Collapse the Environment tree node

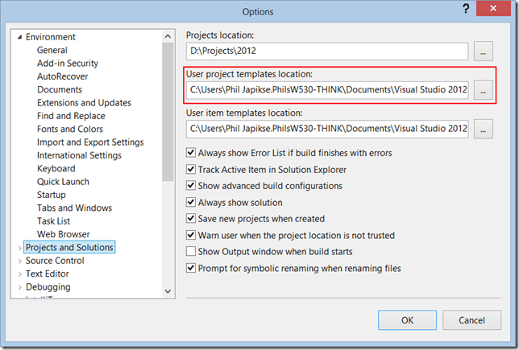coord(19,37)
